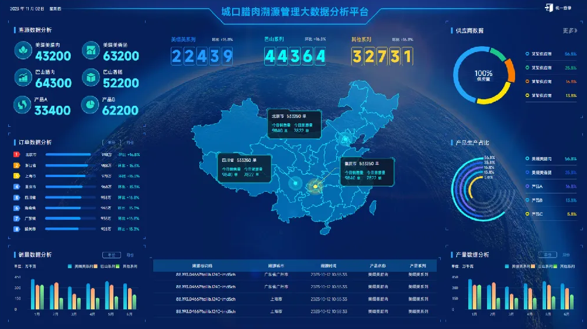
Task: Expand 更多 in 供应商数据 panel
Action: 570,31
